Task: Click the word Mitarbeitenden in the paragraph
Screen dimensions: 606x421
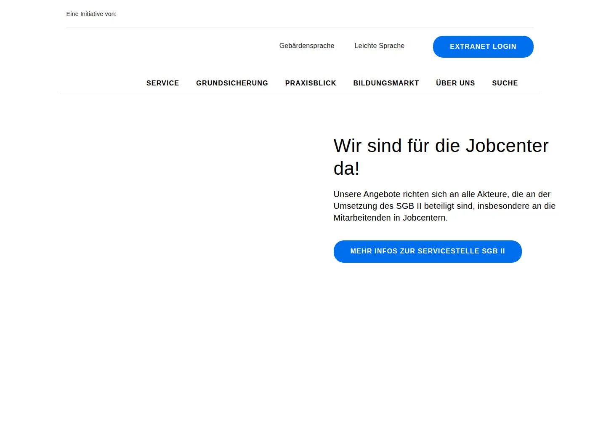Action: (x=362, y=218)
